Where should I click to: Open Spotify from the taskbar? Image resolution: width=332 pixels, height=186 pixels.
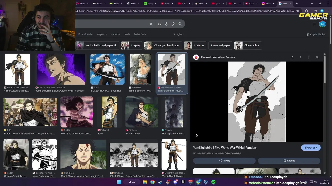(x=213, y=182)
